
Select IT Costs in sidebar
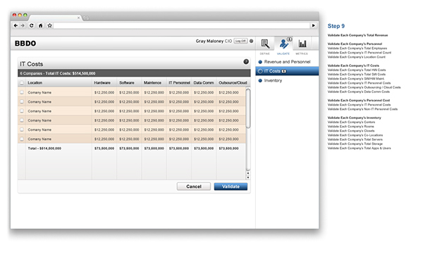[x=287, y=71]
